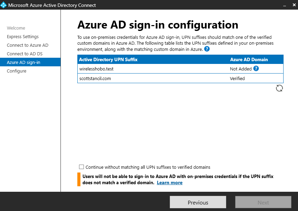This screenshot has height=211, width=298.
Task: Open help icon after the description paragraph
Action: point(207,49)
